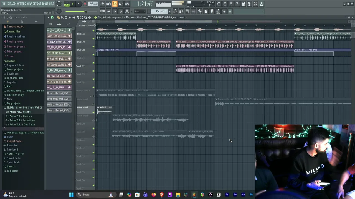Open the Mixer view
The height and width of the screenshot is (199, 355).
point(194,11)
